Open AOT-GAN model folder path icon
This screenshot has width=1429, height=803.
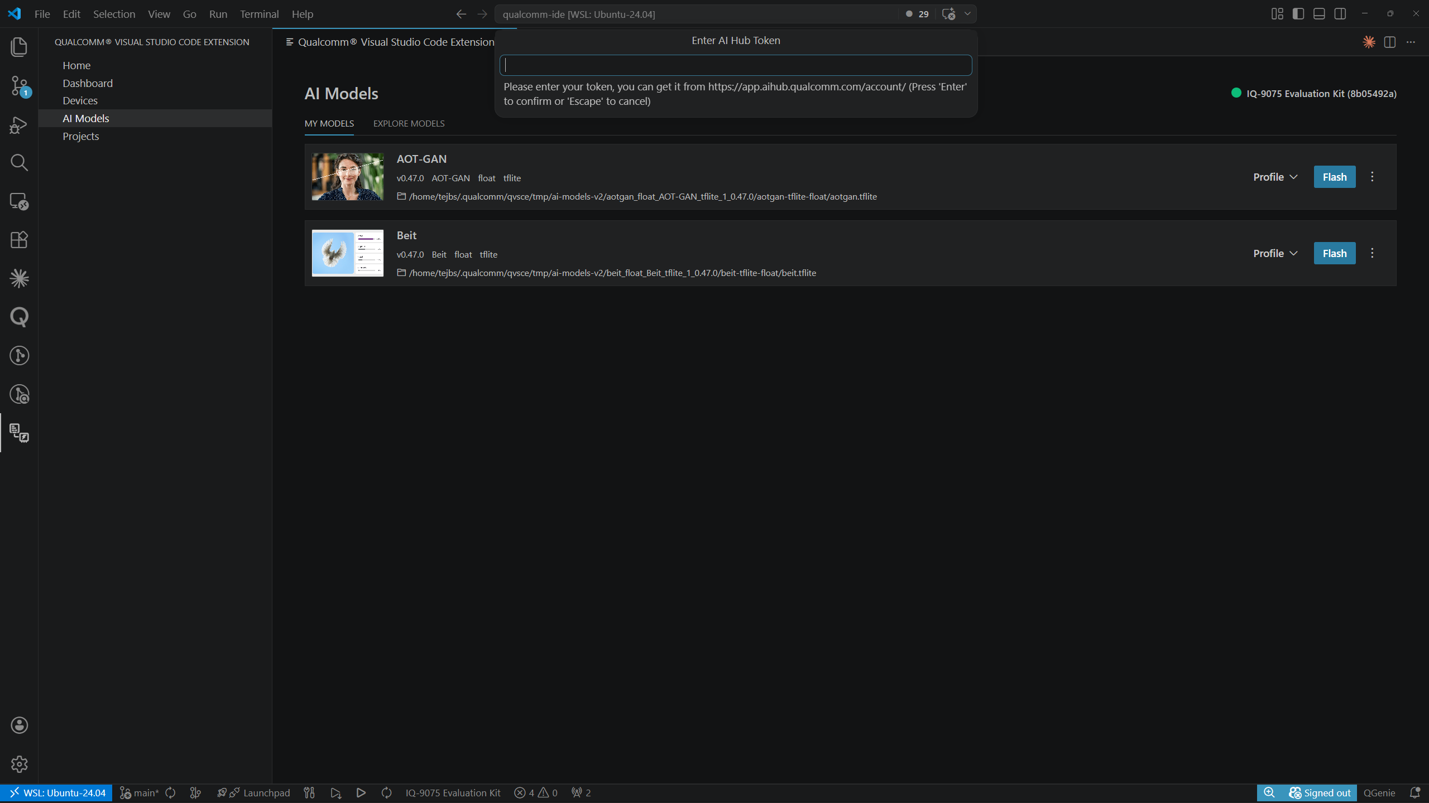coord(401,196)
